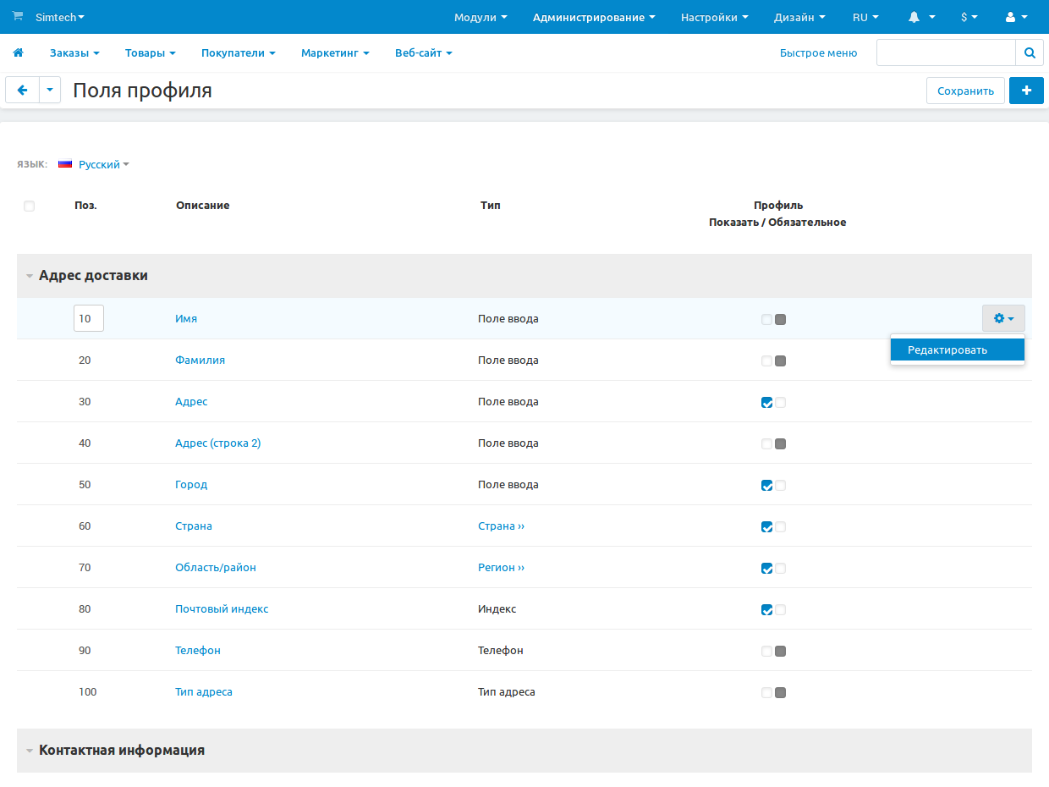Open the currency dollar sign dropdown

click(969, 17)
